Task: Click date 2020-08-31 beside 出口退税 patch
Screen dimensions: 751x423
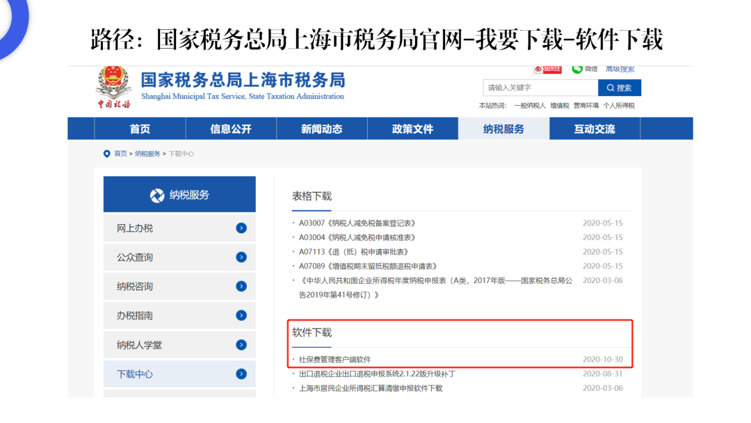Action: (x=602, y=374)
